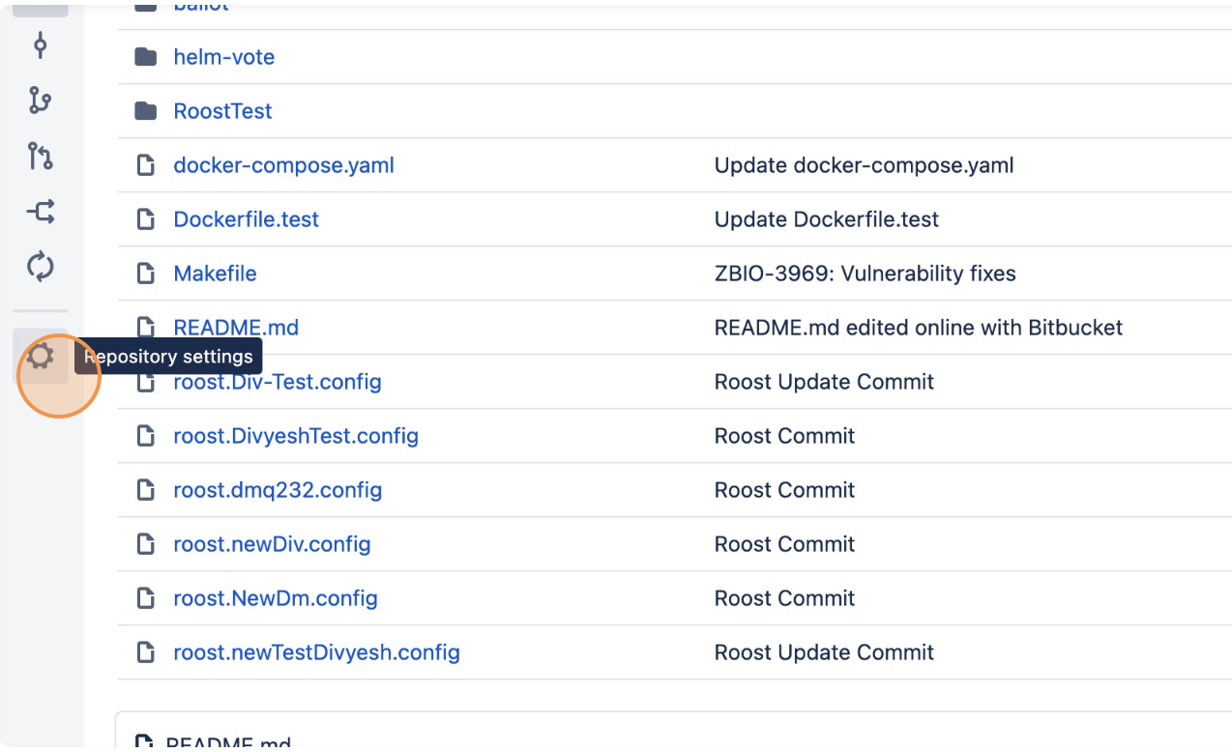Open the Makefile
1232x752 pixels.
(215, 274)
